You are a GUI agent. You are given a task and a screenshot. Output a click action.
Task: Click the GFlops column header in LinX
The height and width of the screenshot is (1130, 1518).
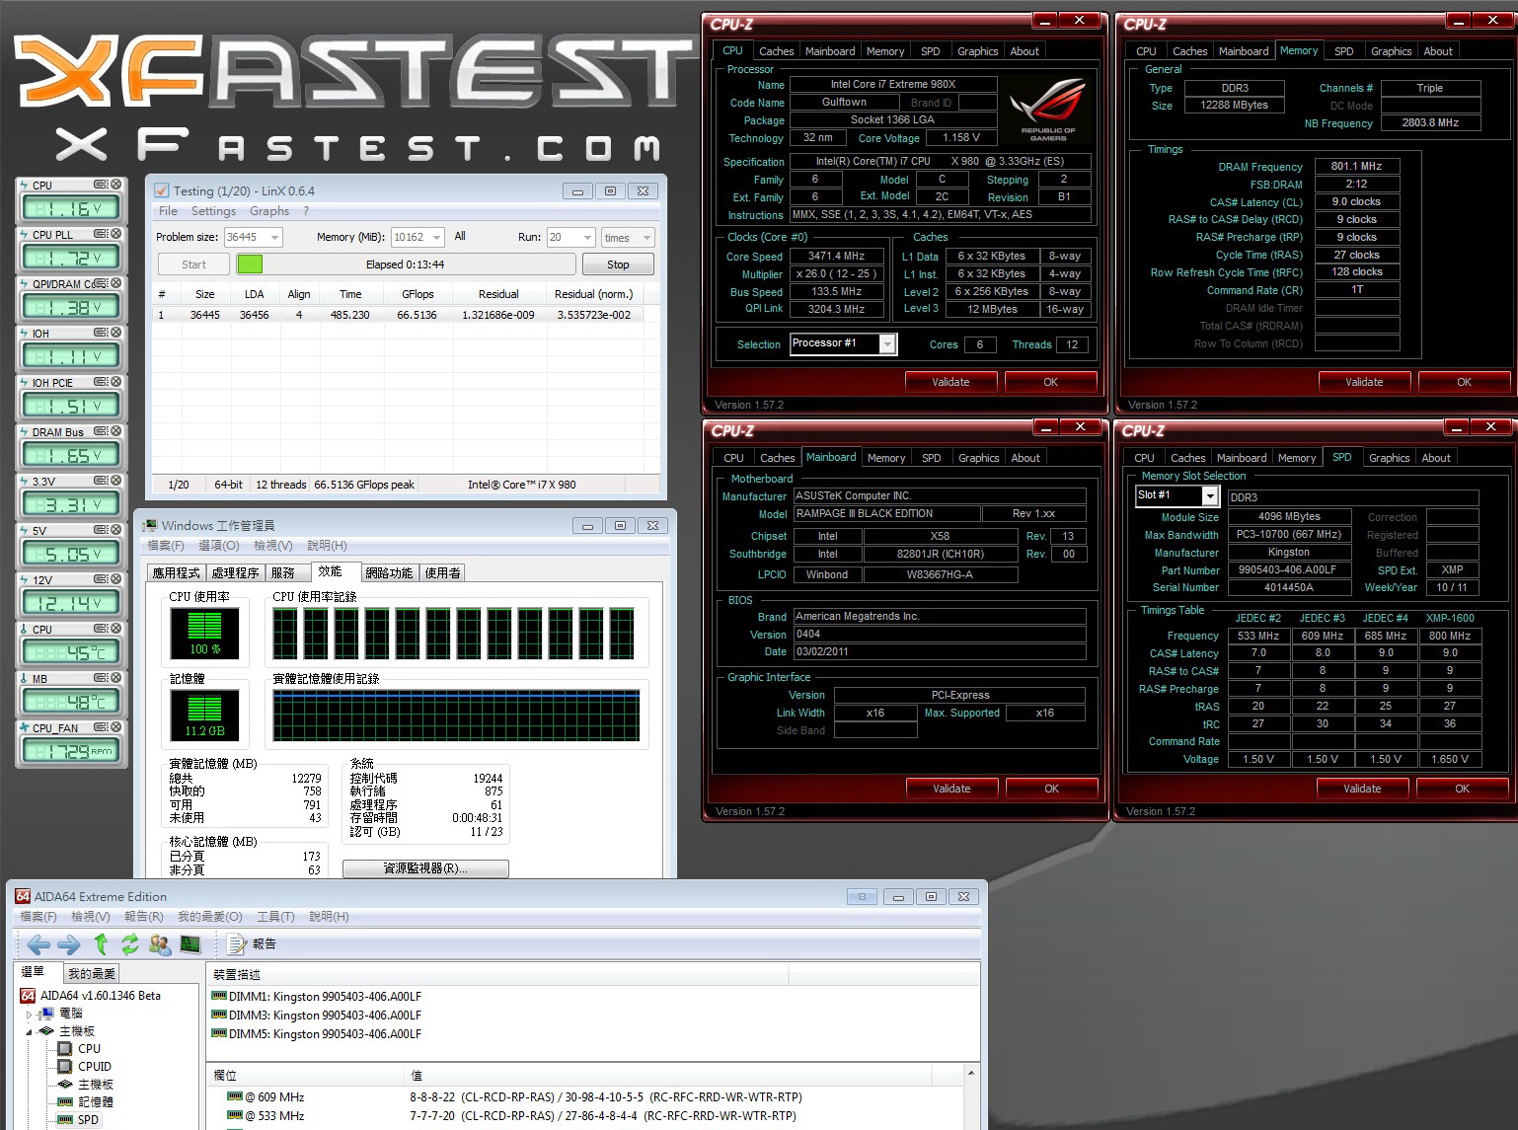point(417,294)
